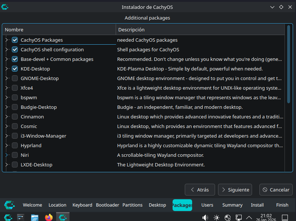The height and width of the screenshot is (221, 296).
Task: Open the file manager in taskbar
Action: click(x=35, y=217)
